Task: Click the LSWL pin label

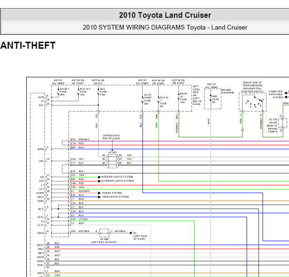Action: pos(40,201)
